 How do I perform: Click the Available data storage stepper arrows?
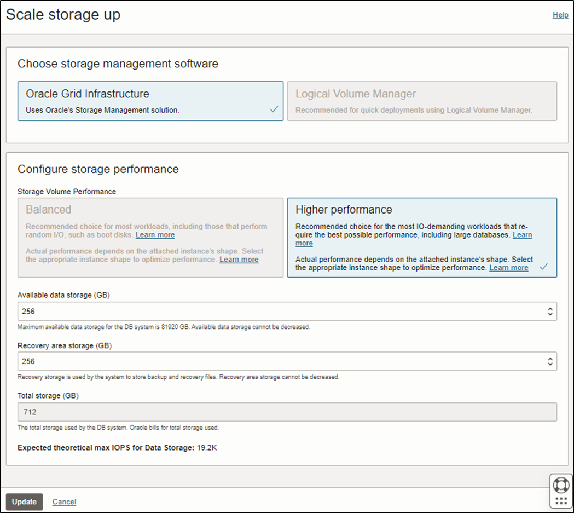[x=550, y=311]
